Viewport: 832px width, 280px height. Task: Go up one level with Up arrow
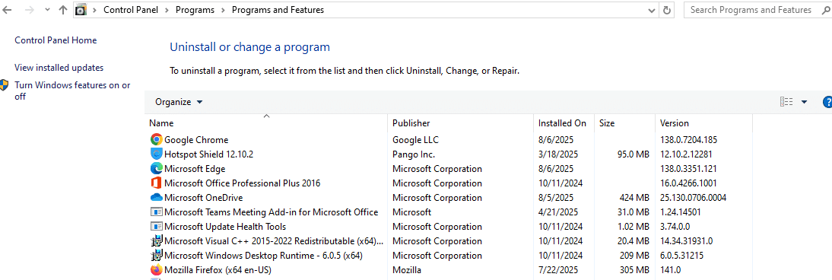pos(63,10)
